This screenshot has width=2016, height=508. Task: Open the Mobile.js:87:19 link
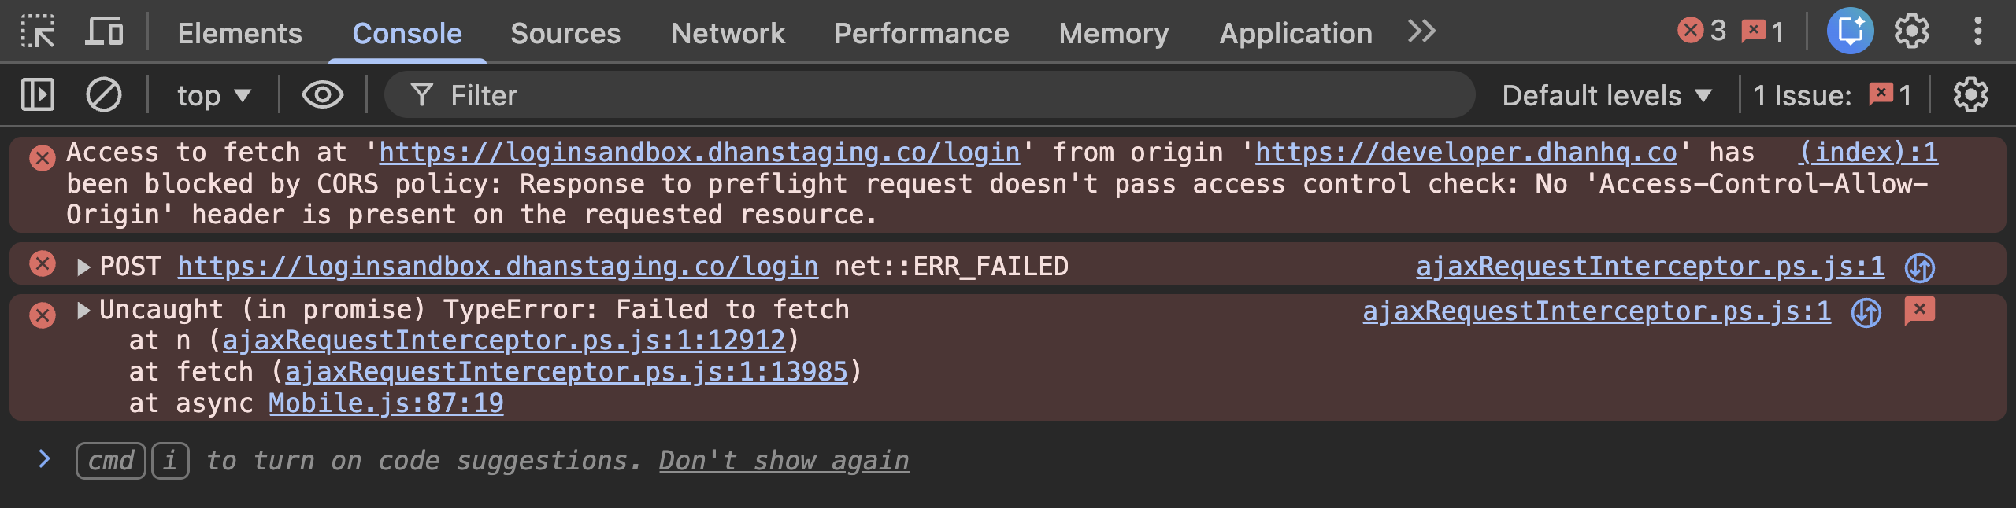click(386, 403)
